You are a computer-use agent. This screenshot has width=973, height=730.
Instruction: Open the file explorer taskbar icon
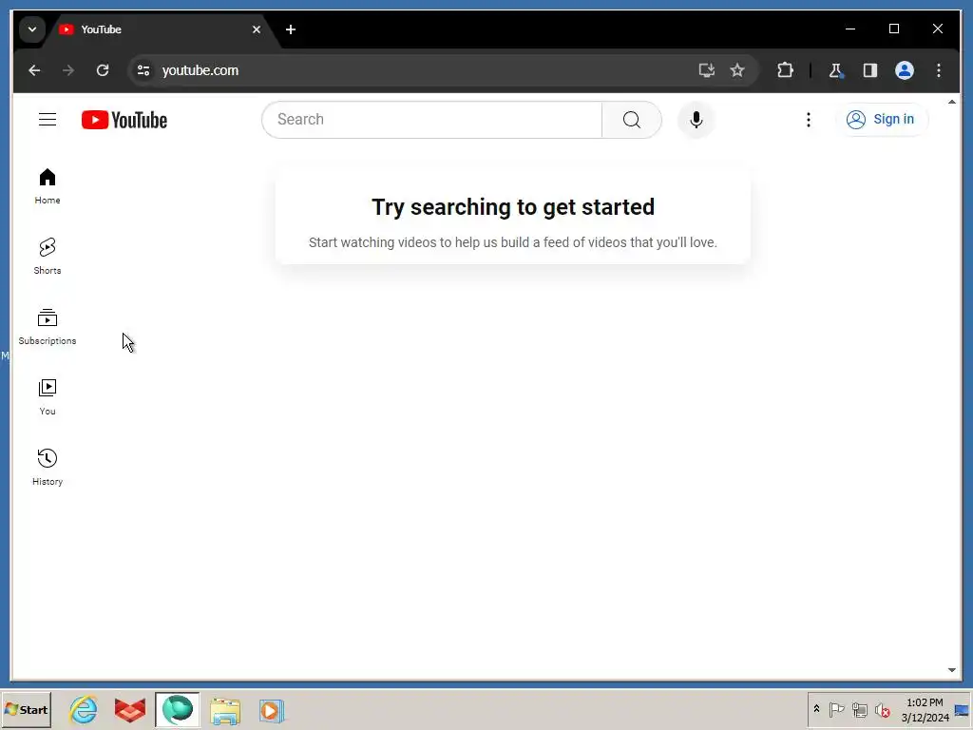pos(224,711)
